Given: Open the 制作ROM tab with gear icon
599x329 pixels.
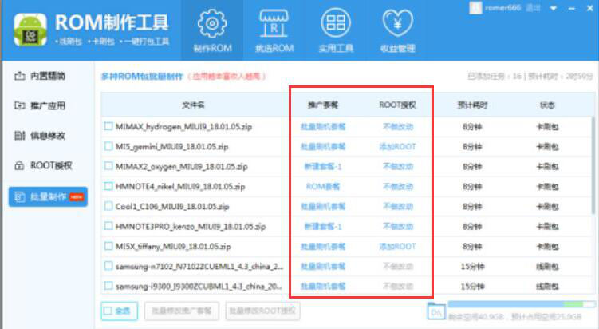Looking at the screenshot, I should click(212, 30).
